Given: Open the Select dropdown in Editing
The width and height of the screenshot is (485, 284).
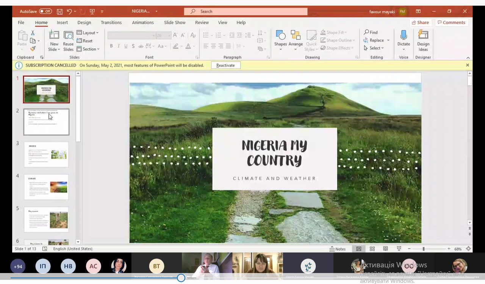Looking at the screenshot, I should pyautogui.click(x=374, y=48).
